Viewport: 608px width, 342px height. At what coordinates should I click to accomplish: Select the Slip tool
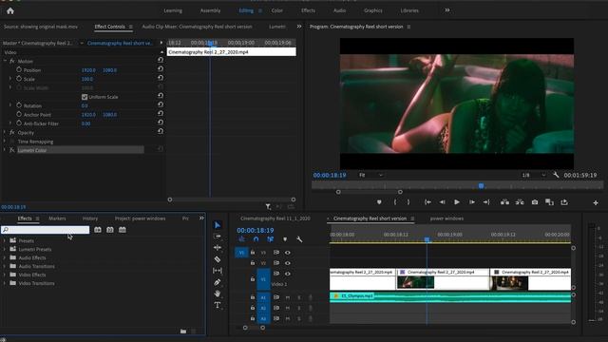218,270
